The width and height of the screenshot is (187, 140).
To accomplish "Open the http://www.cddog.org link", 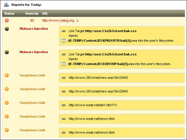I will [x=58, y=20].
